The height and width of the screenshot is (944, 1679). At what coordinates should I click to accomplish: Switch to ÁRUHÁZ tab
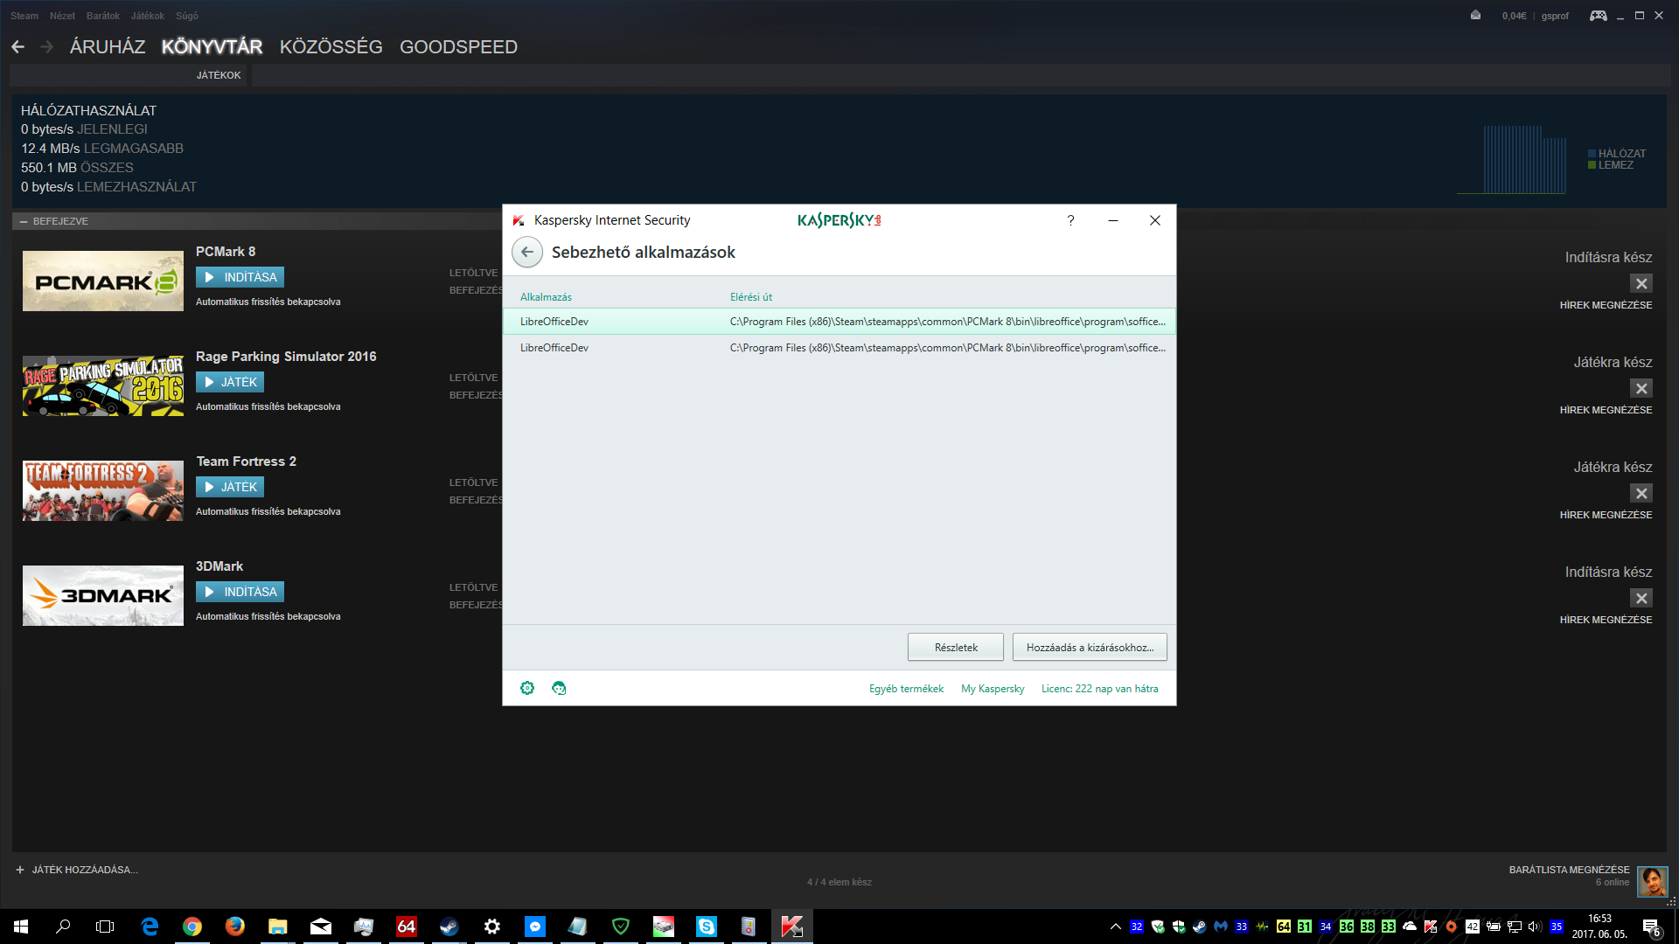point(108,47)
